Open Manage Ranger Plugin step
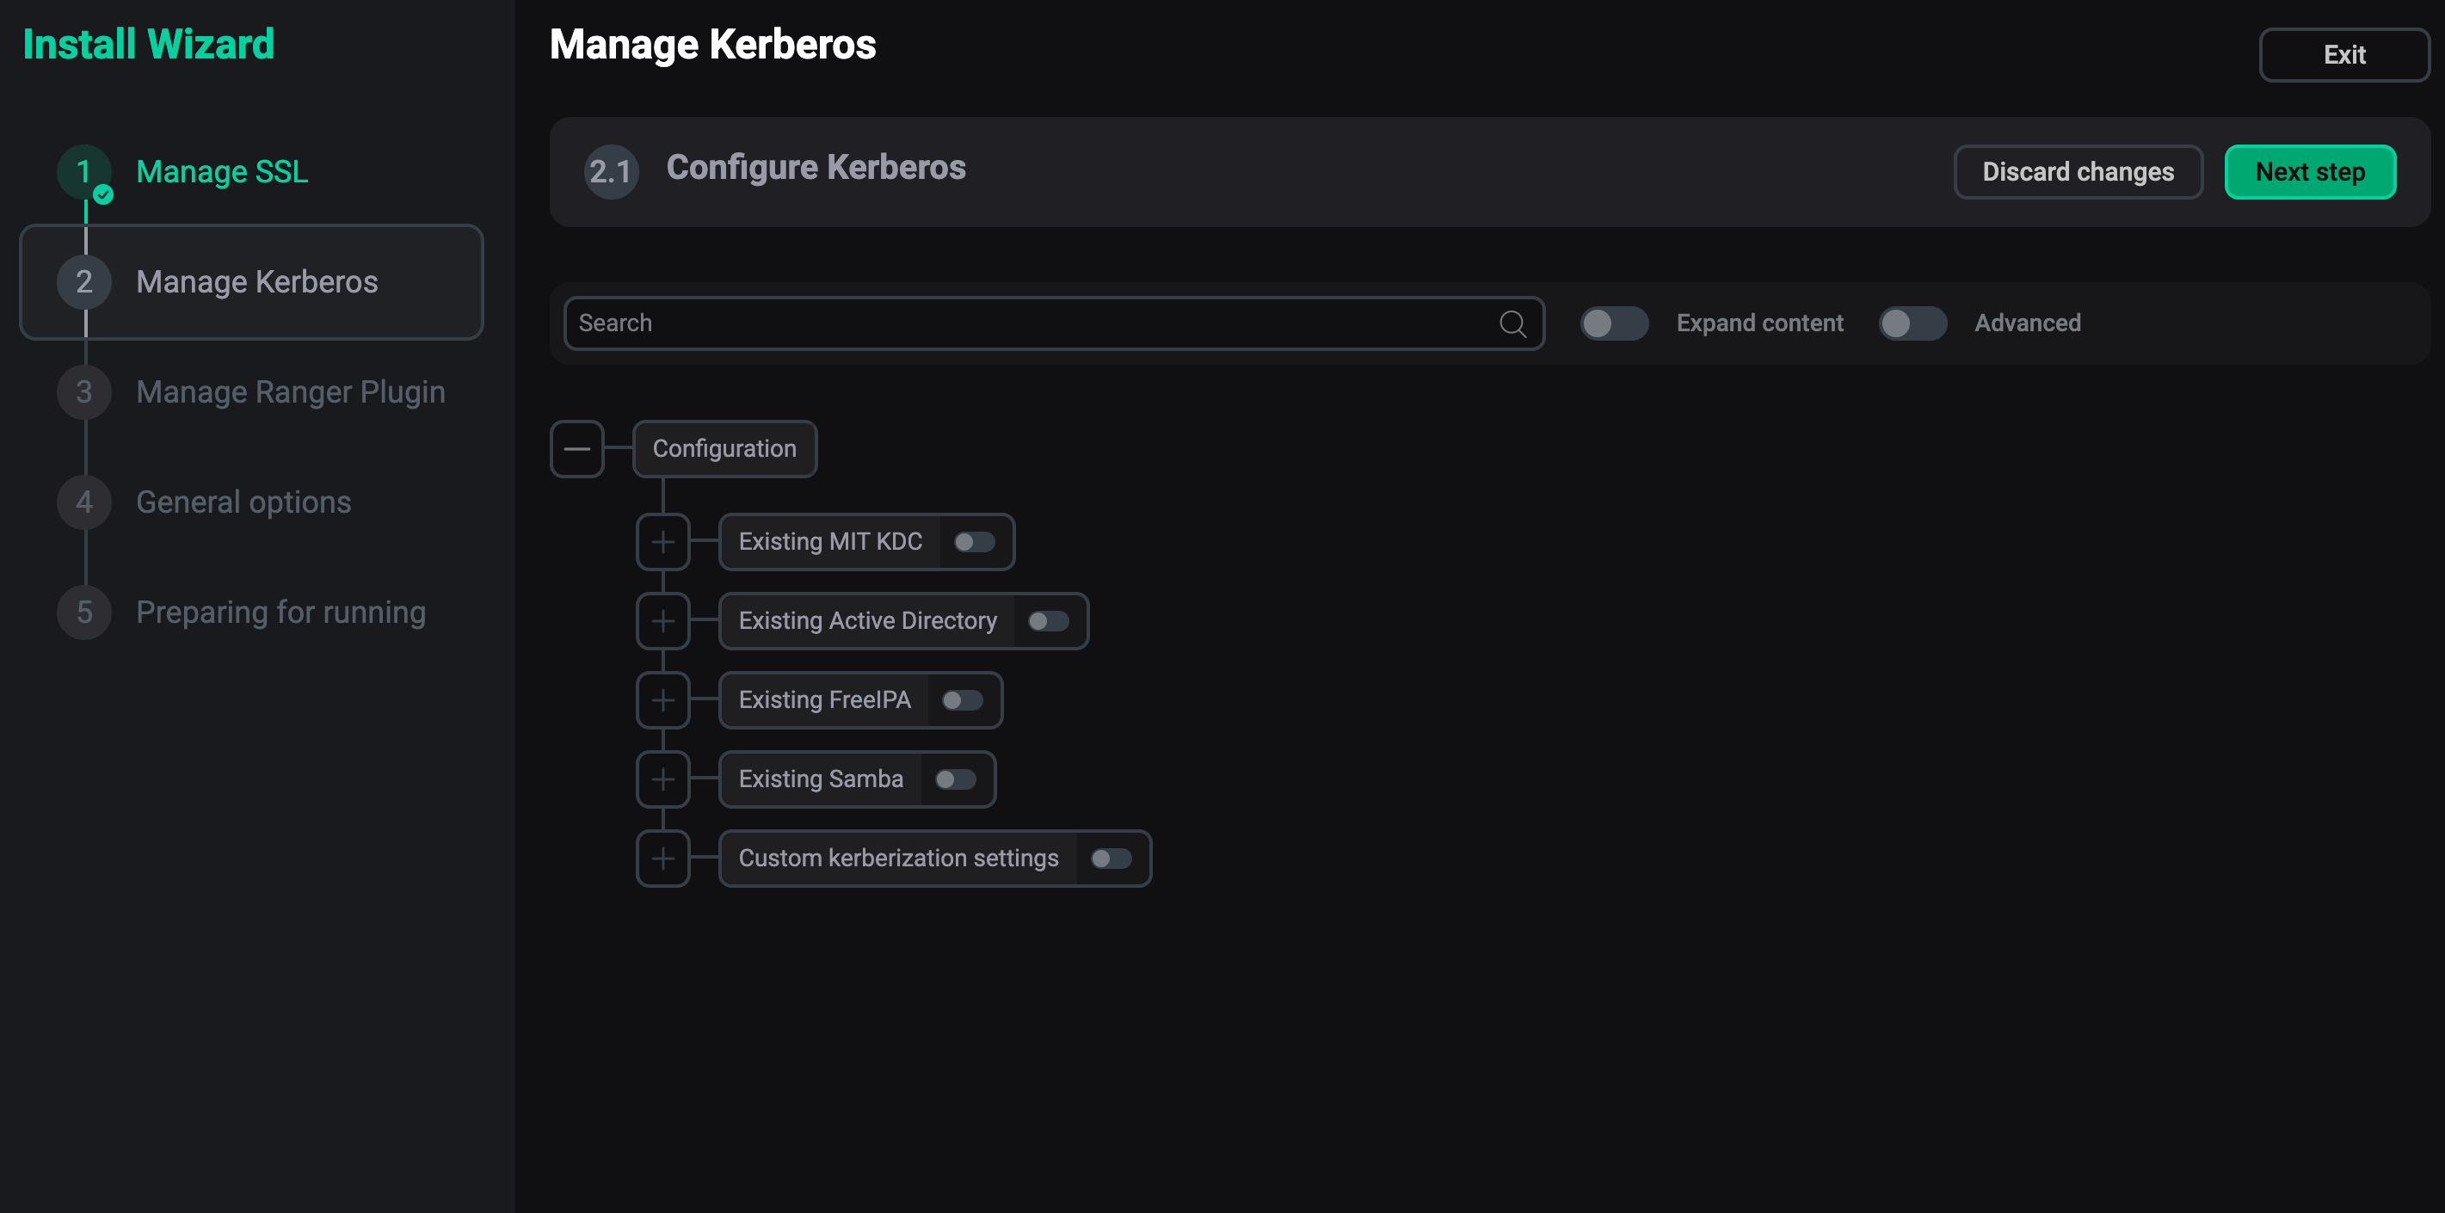Screen dimensions: 2445x1213 click(x=291, y=392)
